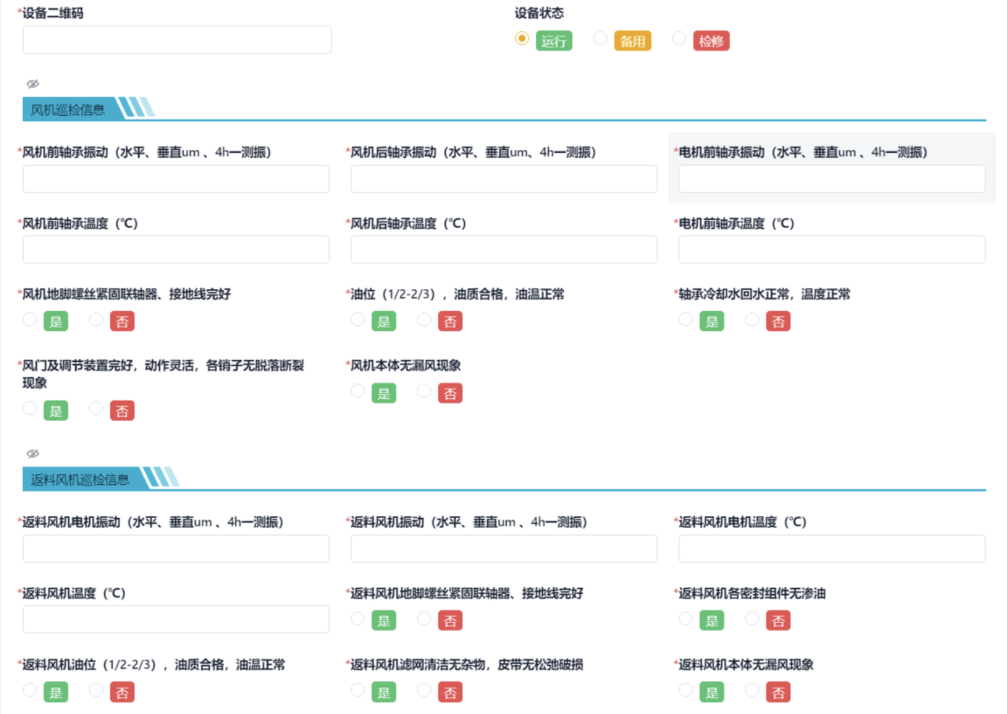Click the 风机前轴承温度 (℃) input field
Screen dimensions: 1007x714
(x=176, y=250)
